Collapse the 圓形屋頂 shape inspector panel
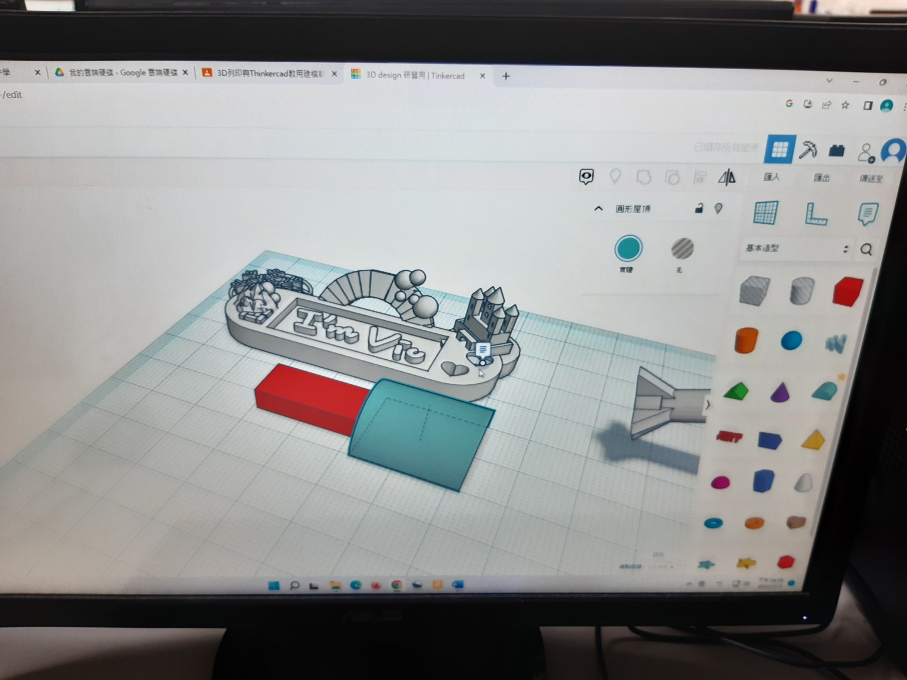Image resolution: width=907 pixels, height=680 pixels. 598,209
